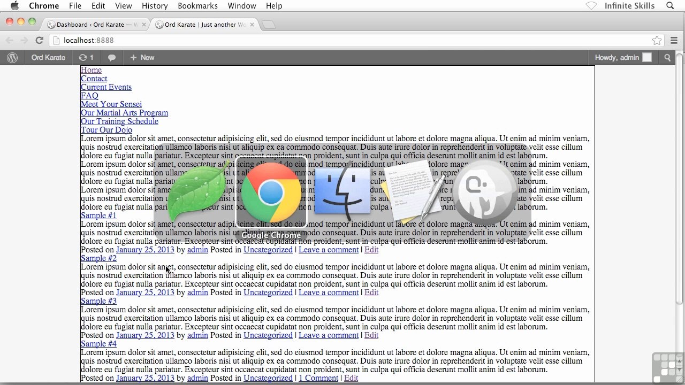Open the Sample #4 post title
This screenshot has width=685, height=385.
point(98,344)
